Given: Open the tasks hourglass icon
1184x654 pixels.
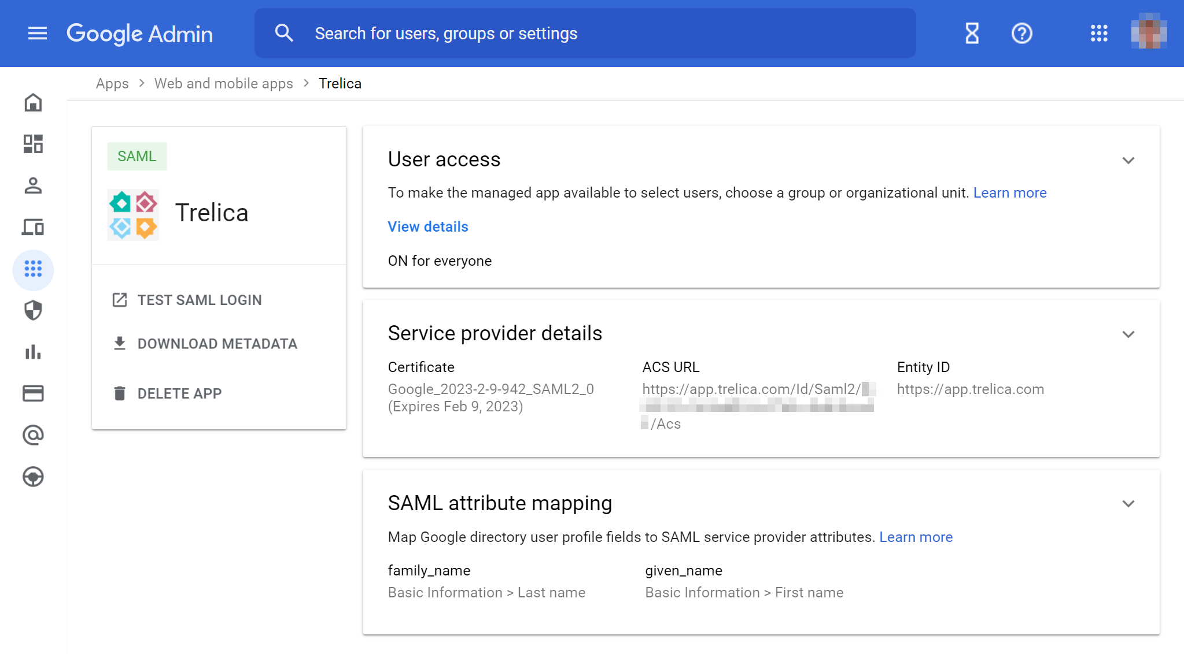Looking at the screenshot, I should coord(972,33).
